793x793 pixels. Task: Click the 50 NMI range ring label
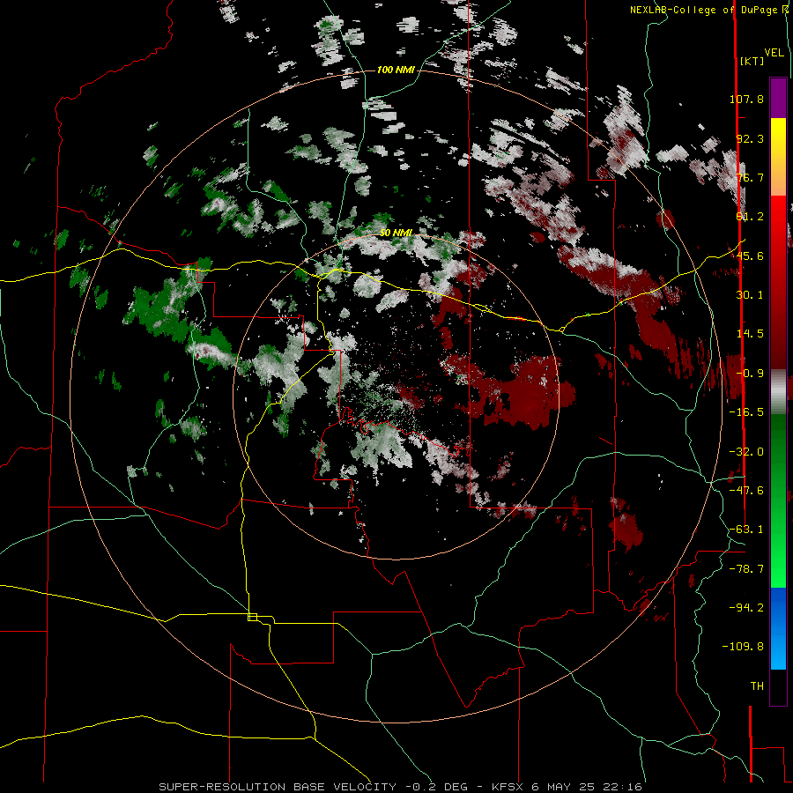pyautogui.click(x=396, y=233)
